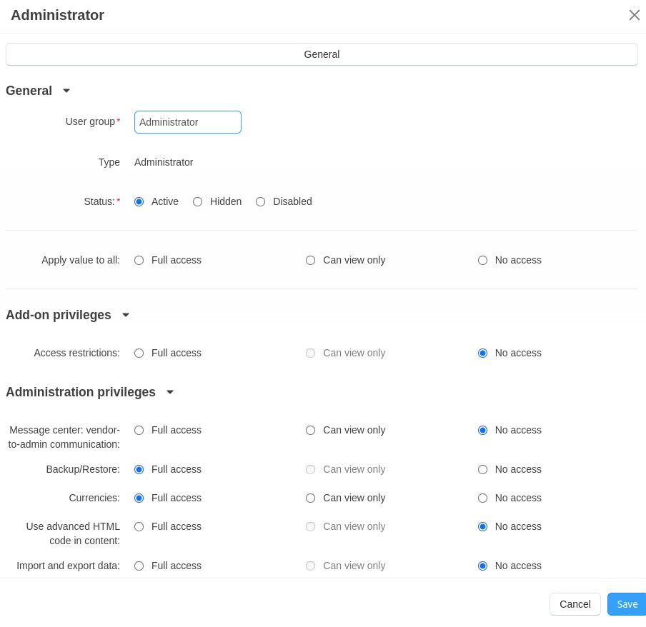Edit the User group name field
This screenshot has width=646, height=627.
click(188, 122)
